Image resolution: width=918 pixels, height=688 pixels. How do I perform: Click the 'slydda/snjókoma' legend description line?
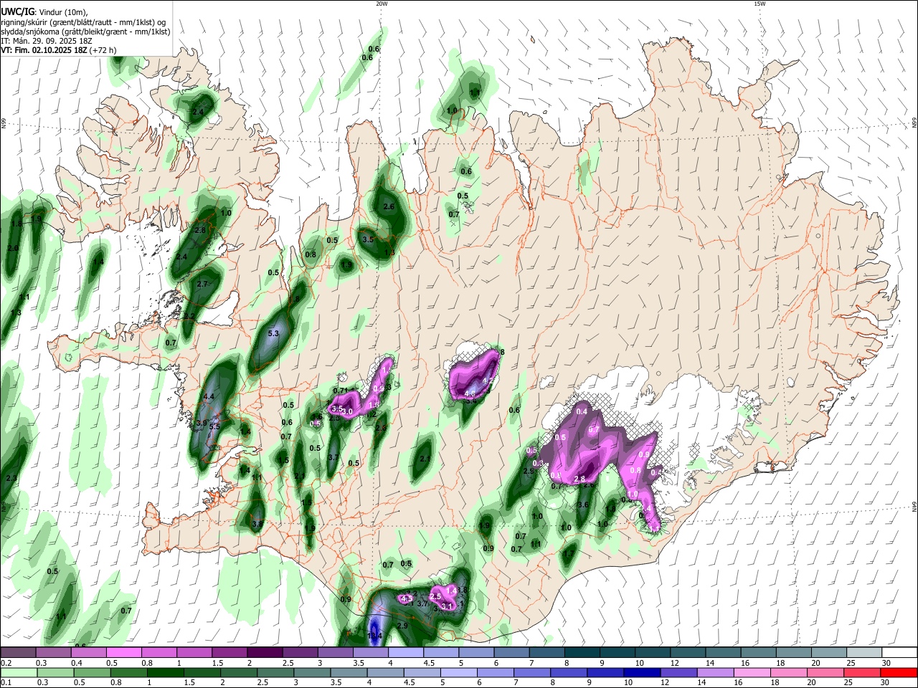click(x=85, y=32)
